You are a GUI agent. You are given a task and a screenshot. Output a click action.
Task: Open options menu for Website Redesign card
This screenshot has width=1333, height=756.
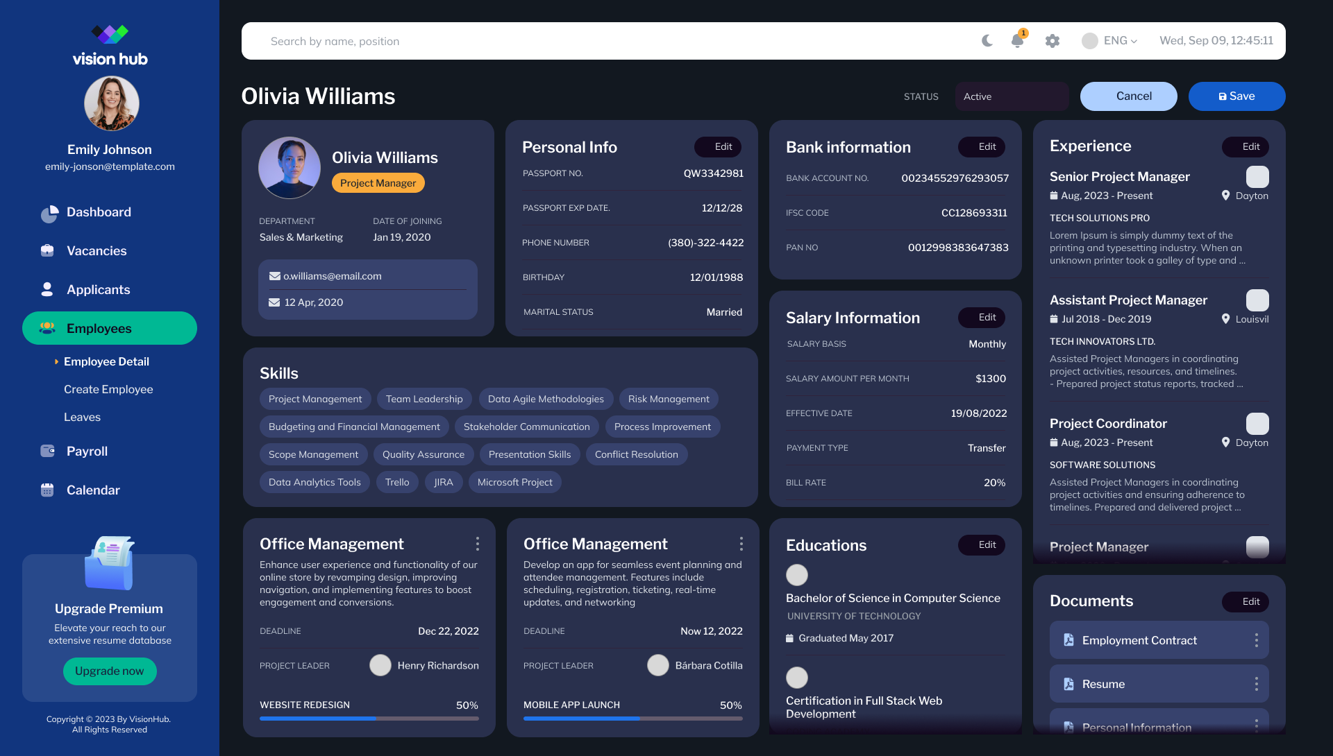pos(478,544)
